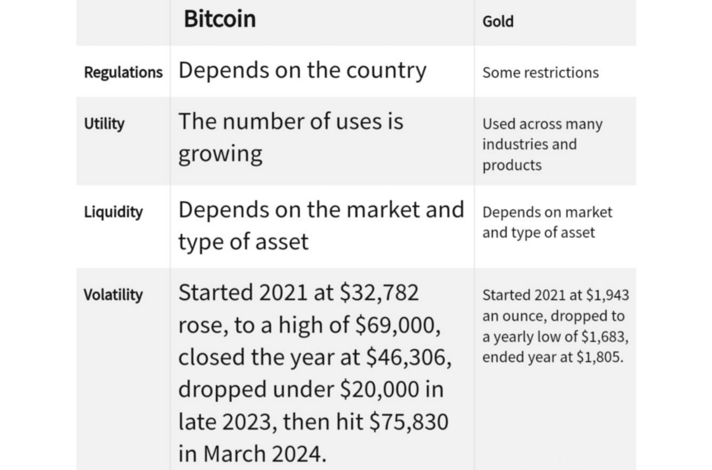Click 'Some restrictions' Gold cell
Viewport: 712px width, 470px height.
[x=541, y=73]
